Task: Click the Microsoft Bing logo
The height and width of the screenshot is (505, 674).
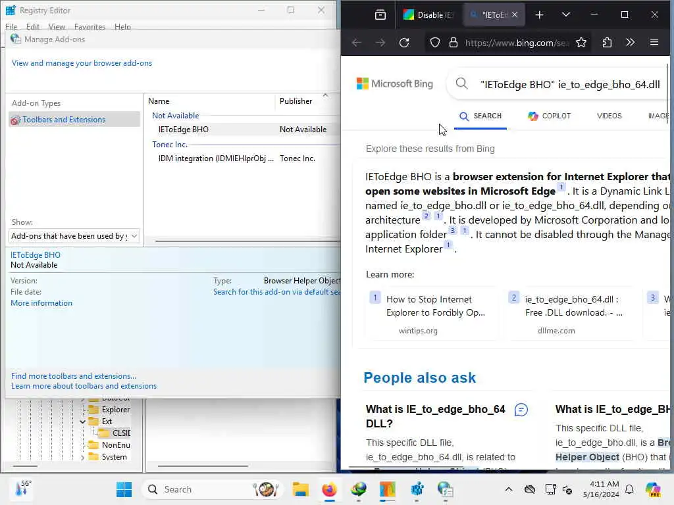Action: [395, 84]
